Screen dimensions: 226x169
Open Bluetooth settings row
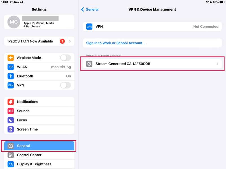[x=39, y=76]
